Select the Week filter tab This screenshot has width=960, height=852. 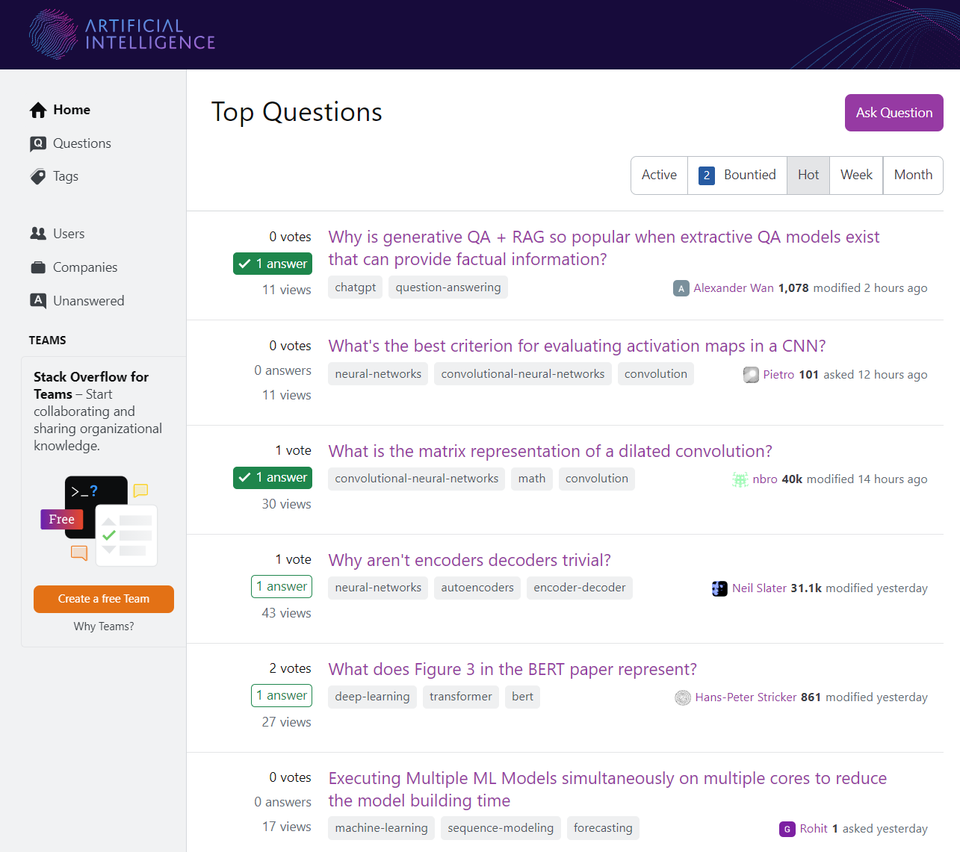(x=855, y=175)
